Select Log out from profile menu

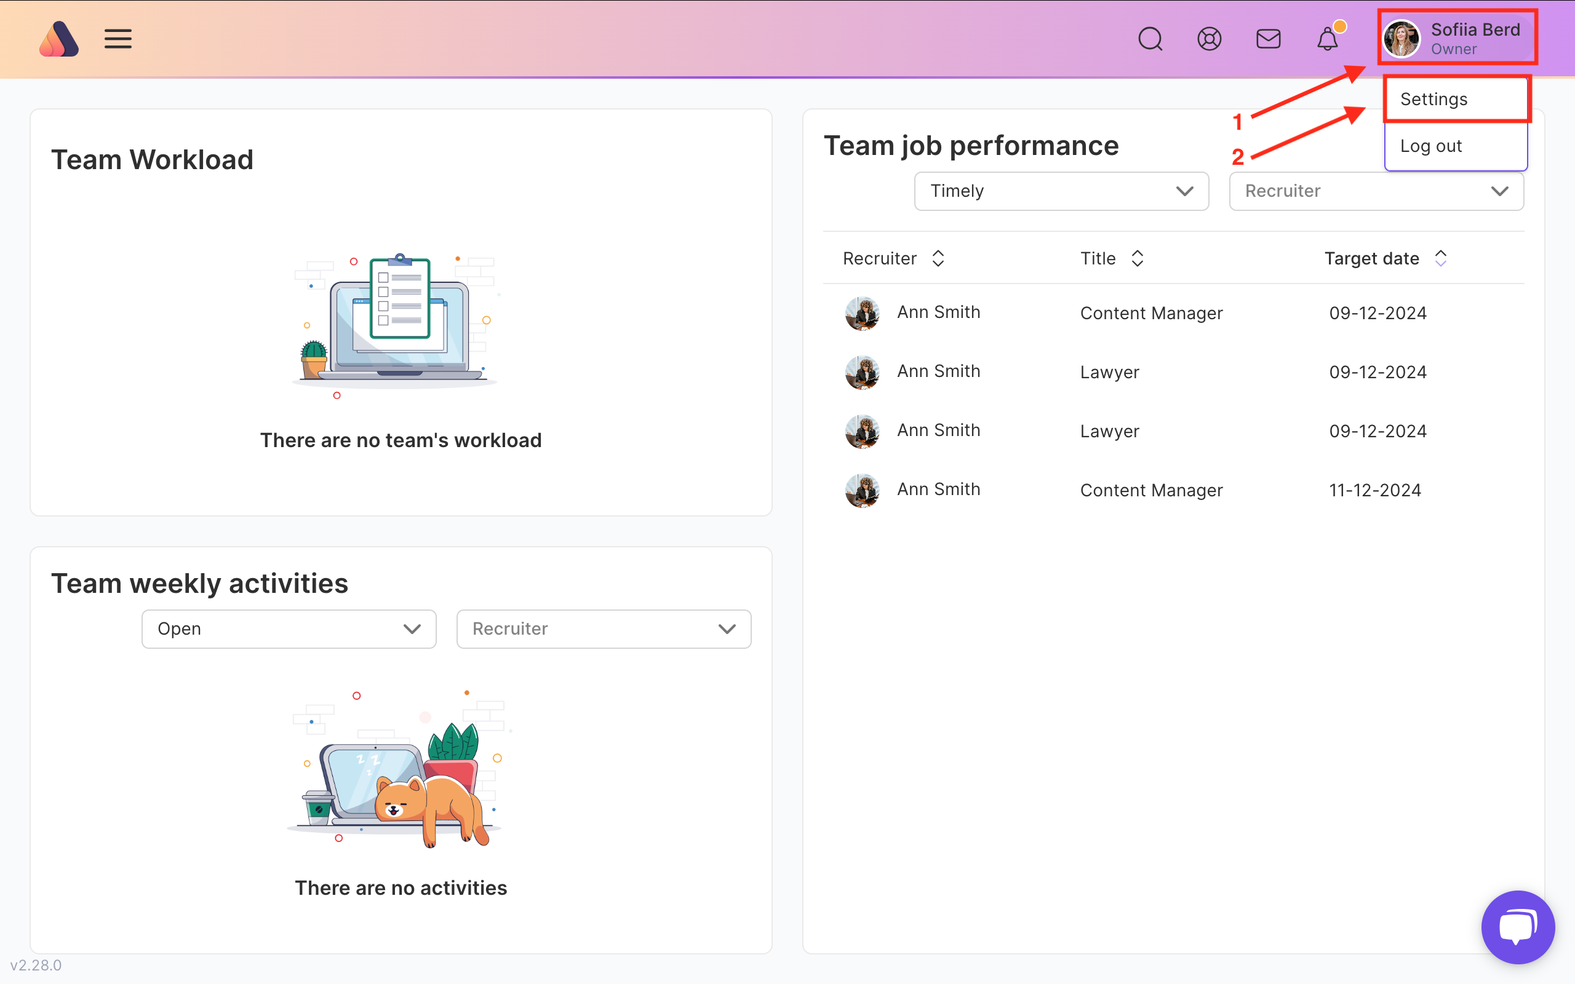point(1456,146)
